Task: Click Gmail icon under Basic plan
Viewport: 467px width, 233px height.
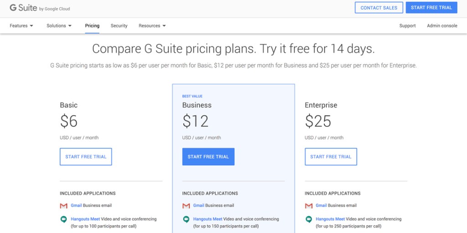Action: [63, 206]
